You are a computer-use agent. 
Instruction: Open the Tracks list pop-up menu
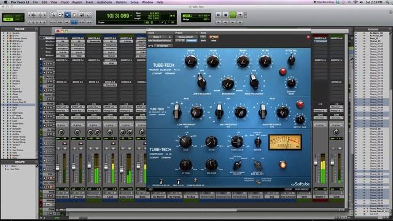pos(36,29)
